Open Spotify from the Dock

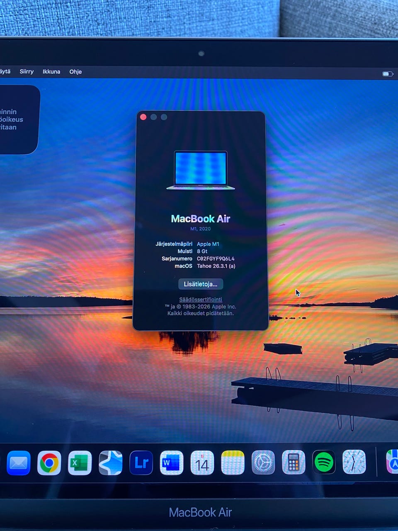pyautogui.click(x=324, y=462)
